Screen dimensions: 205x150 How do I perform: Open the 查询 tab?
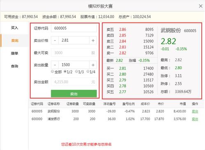[14, 66]
